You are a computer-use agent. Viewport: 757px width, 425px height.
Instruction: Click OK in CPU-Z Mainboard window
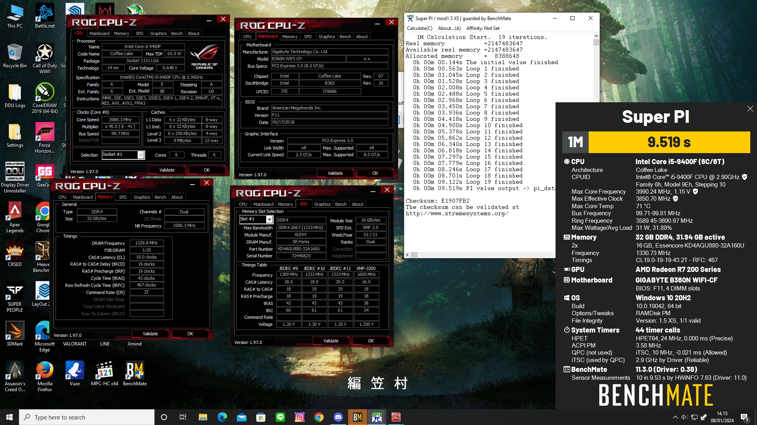coord(375,173)
